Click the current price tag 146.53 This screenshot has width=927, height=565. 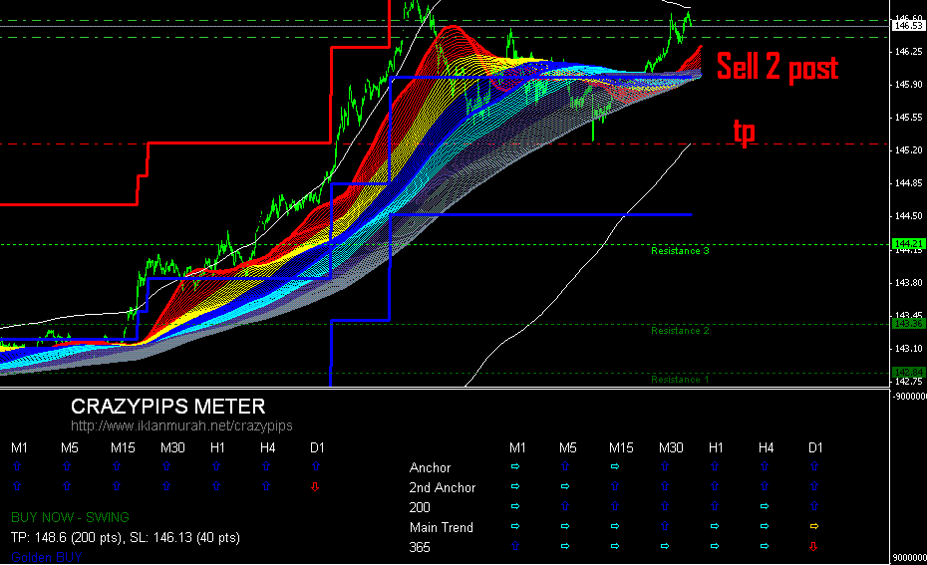click(909, 26)
